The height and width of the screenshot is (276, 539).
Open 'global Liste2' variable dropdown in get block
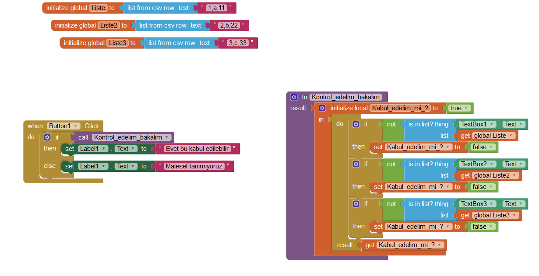[495, 175]
